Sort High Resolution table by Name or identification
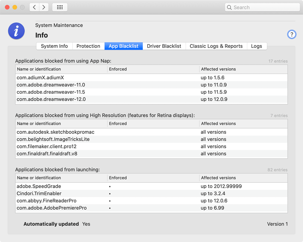The width and height of the screenshot is (303, 242). click(x=61, y=124)
